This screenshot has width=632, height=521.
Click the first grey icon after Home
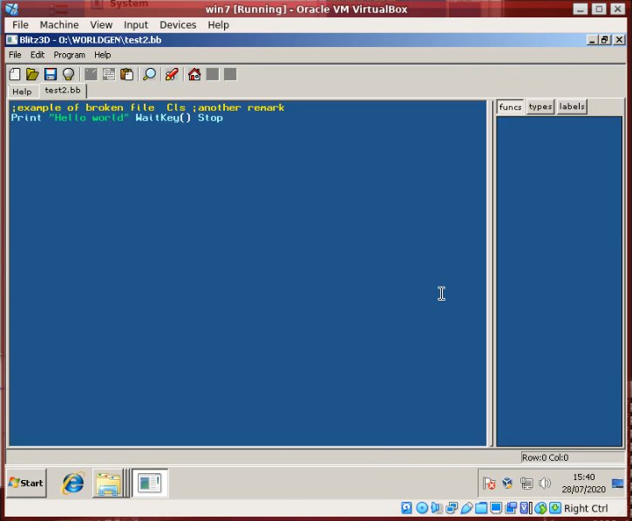coord(213,74)
